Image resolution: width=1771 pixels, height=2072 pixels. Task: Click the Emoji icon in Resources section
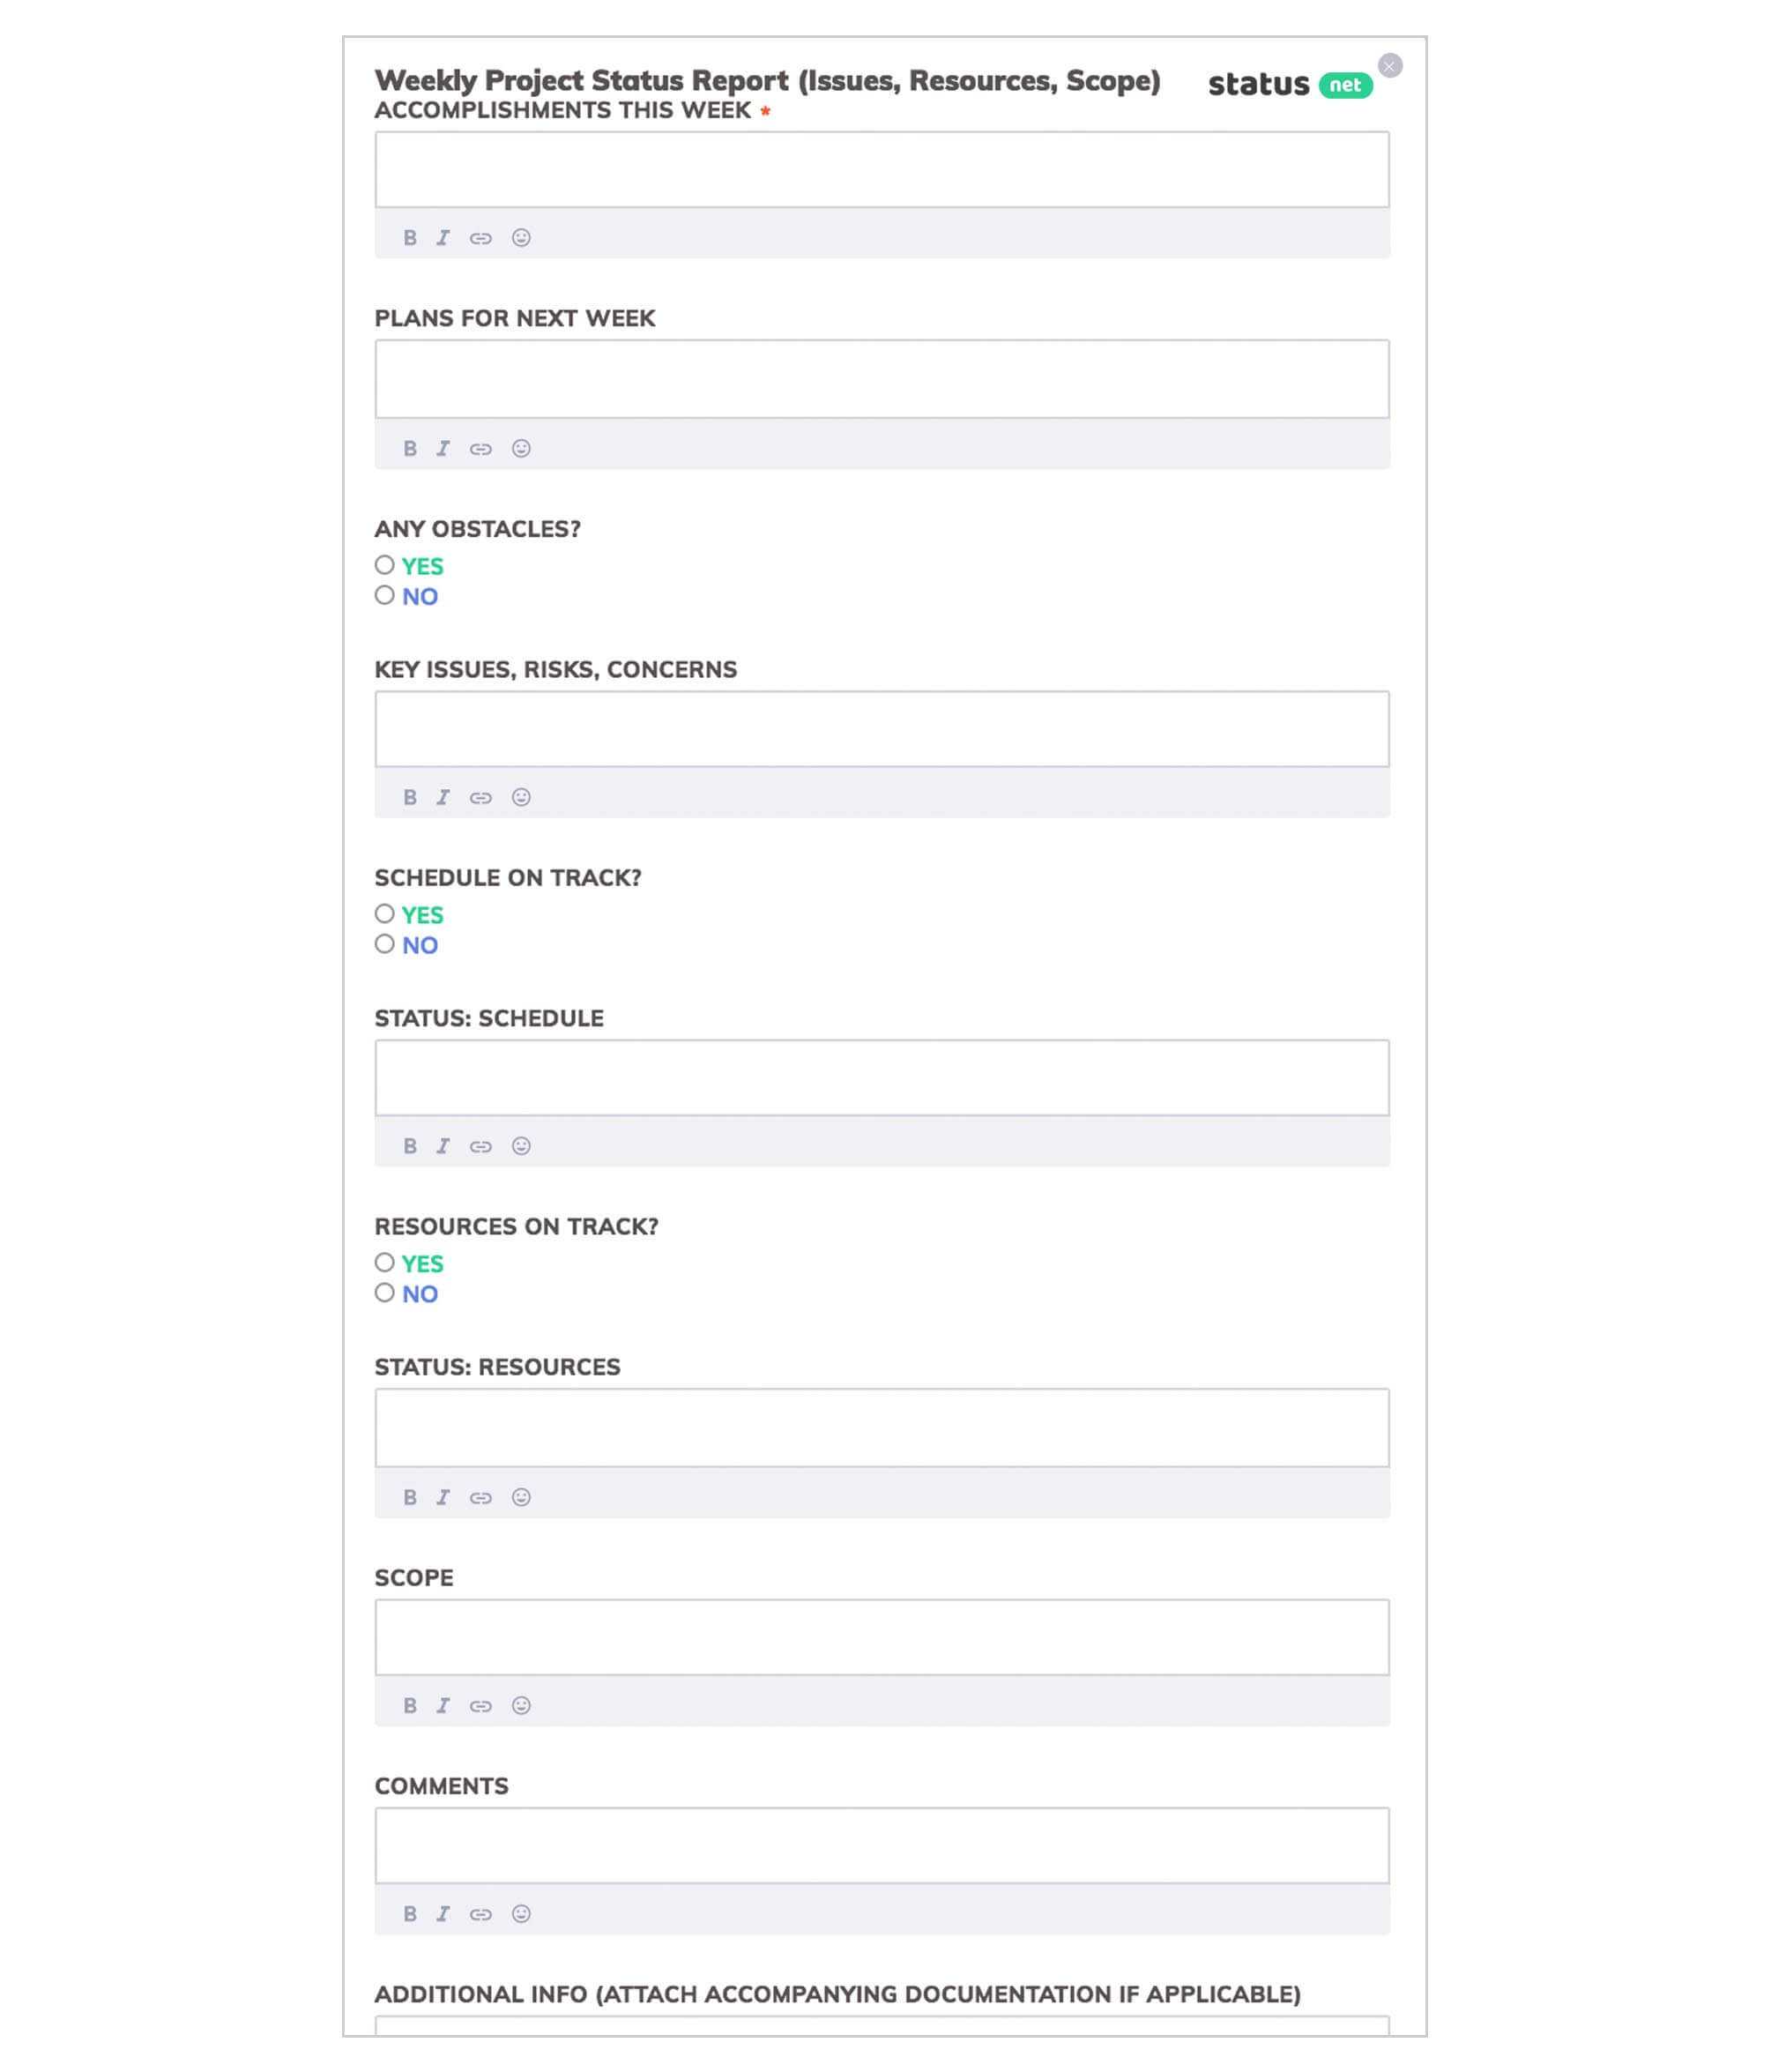[x=522, y=1495]
